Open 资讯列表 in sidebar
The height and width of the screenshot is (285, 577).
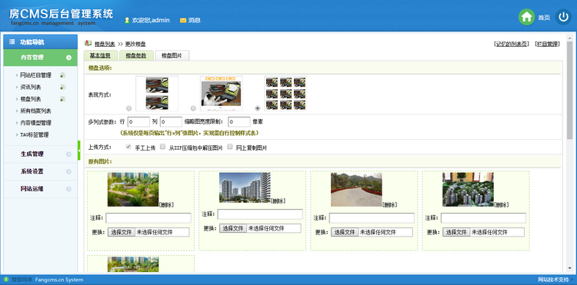[31, 88]
